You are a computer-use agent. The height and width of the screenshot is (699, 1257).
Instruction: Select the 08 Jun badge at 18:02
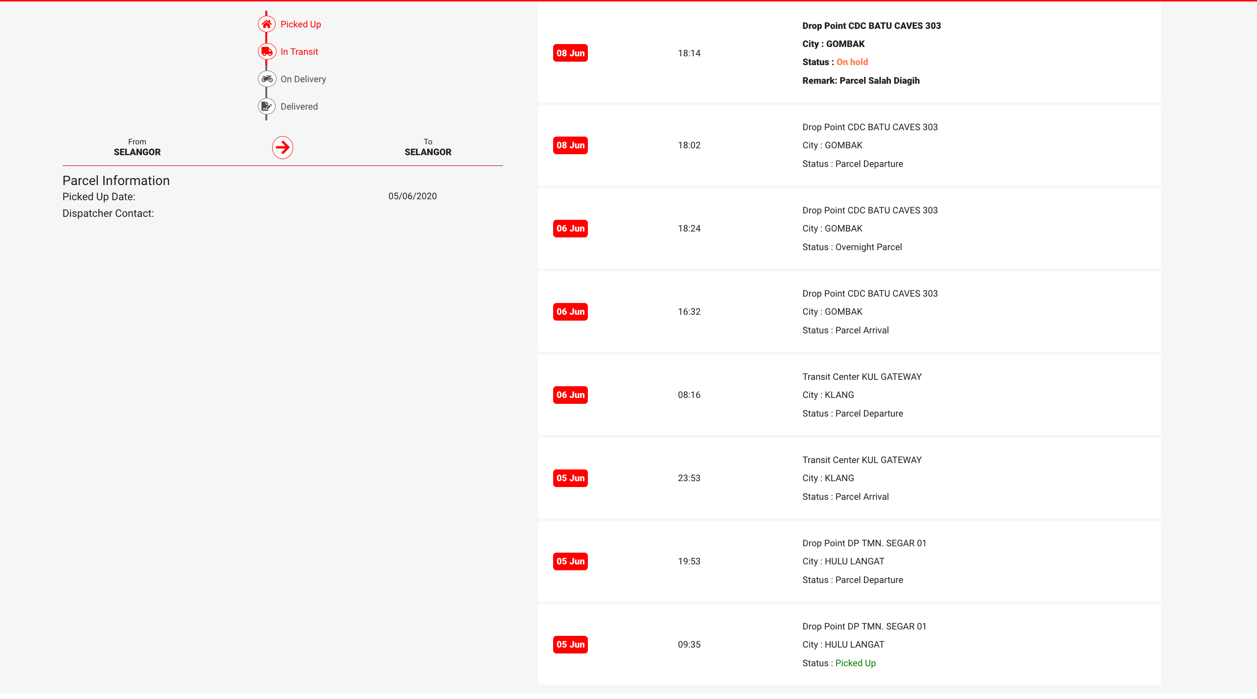[570, 145]
